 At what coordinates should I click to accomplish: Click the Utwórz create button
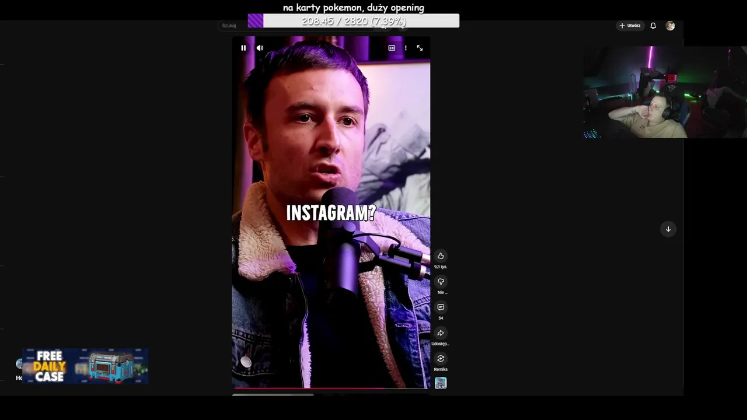(630, 26)
